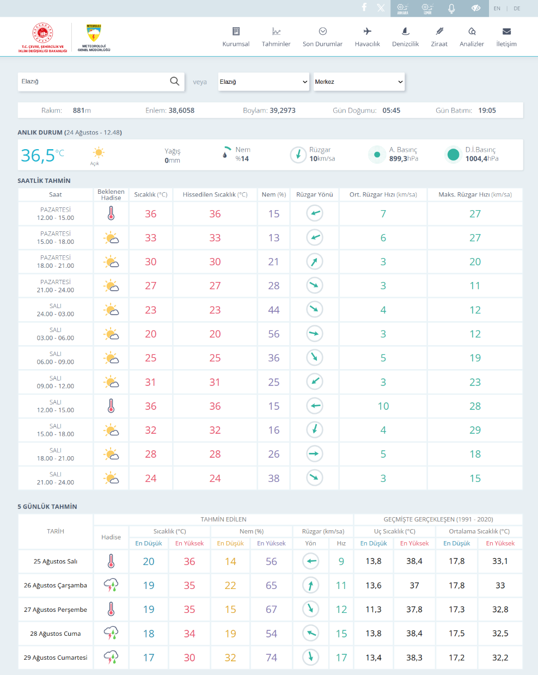This screenshot has width=538, height=675.
Task: Click the search magnifier icon
Action: (x=174, y=81)
